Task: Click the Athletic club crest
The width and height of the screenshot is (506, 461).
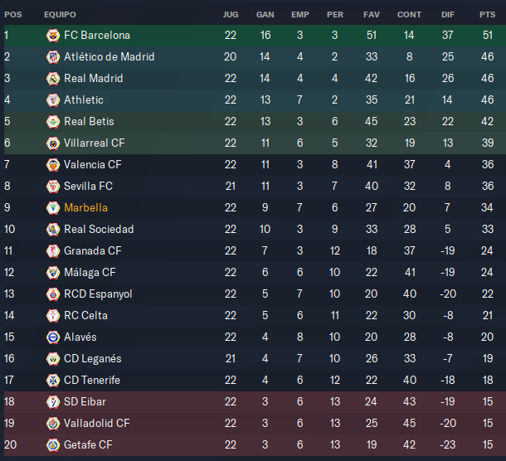Action: point(53,100)
